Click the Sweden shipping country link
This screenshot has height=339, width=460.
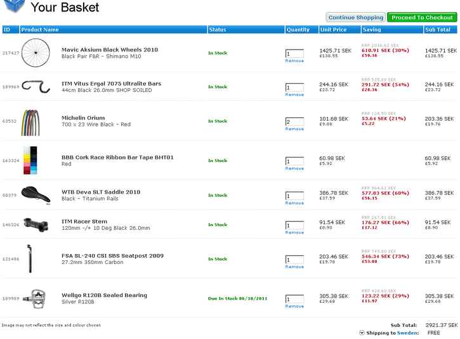(407, 333)
